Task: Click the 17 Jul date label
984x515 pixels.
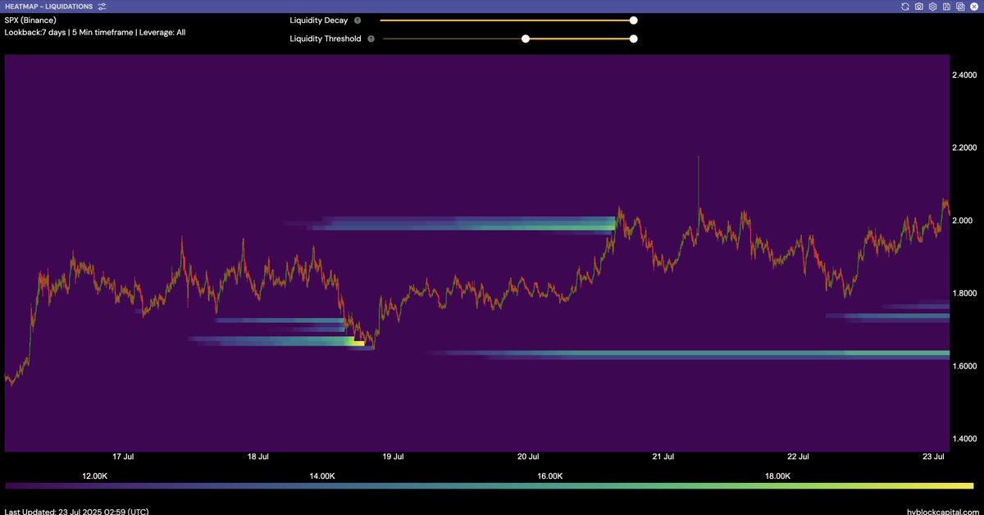Action: 123,457
